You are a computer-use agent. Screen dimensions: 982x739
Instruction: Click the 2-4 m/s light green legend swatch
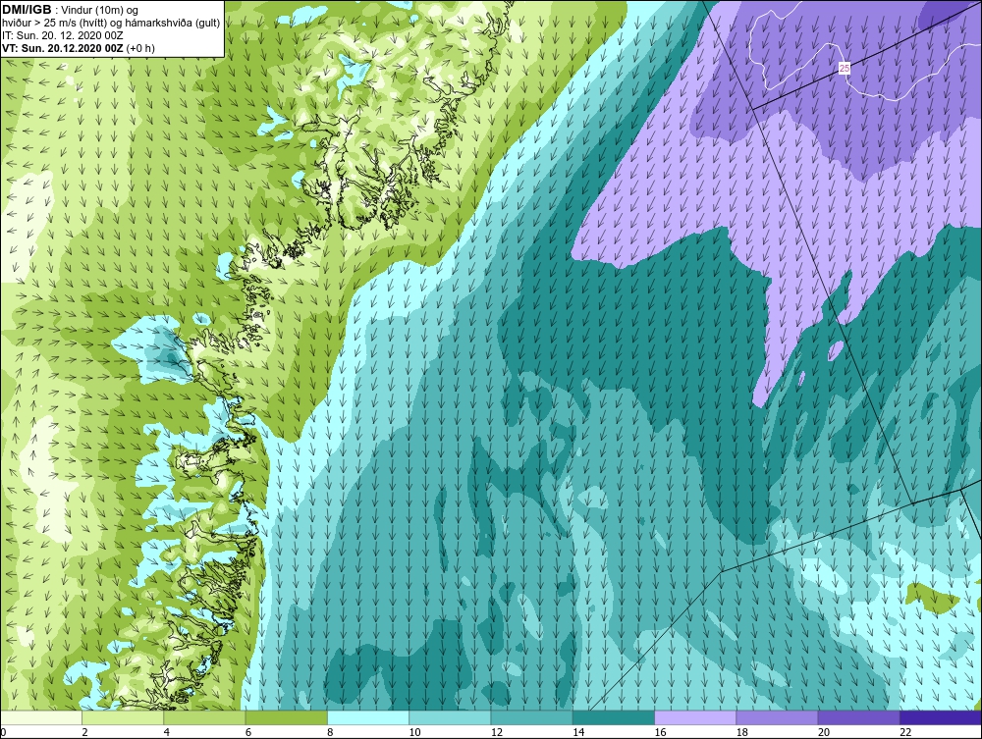pyautogui.click(x=123, y=717)
